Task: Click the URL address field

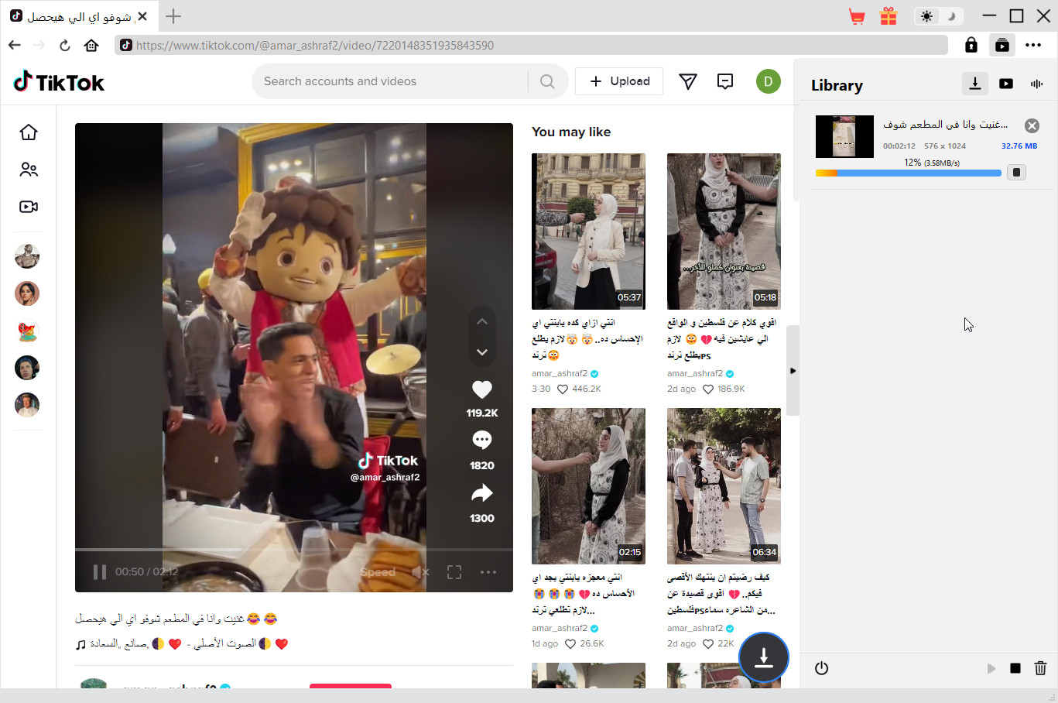Action: pos(531,45)
